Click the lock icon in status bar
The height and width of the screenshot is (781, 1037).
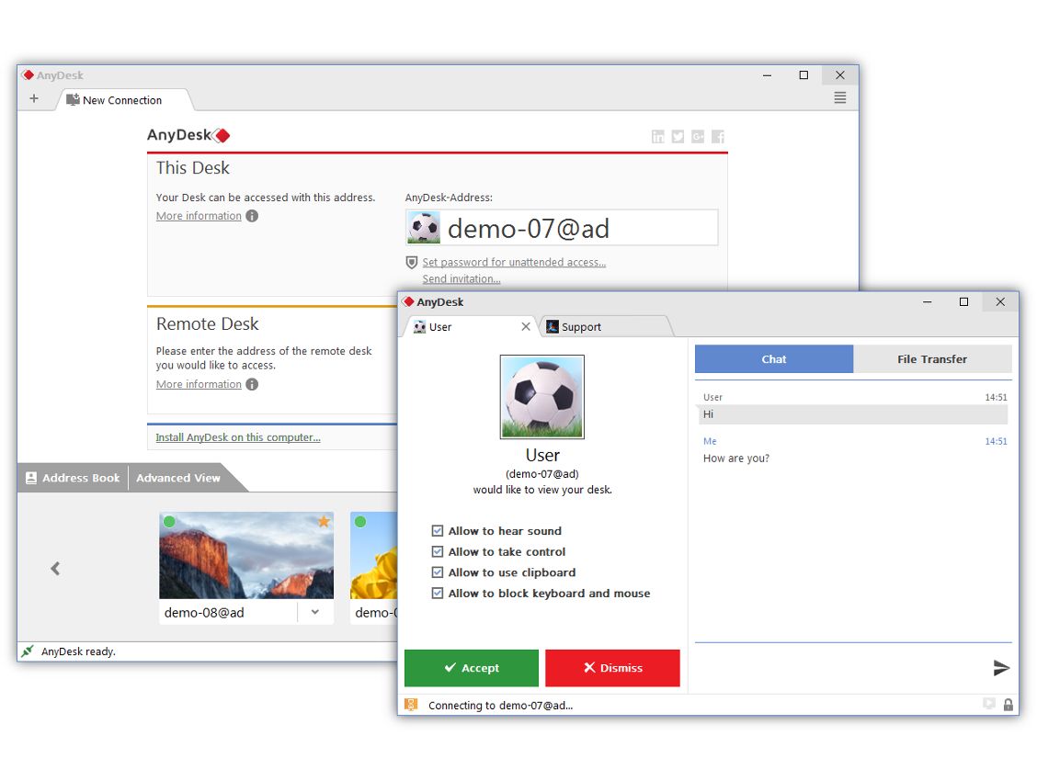[x=1009, y=705]
